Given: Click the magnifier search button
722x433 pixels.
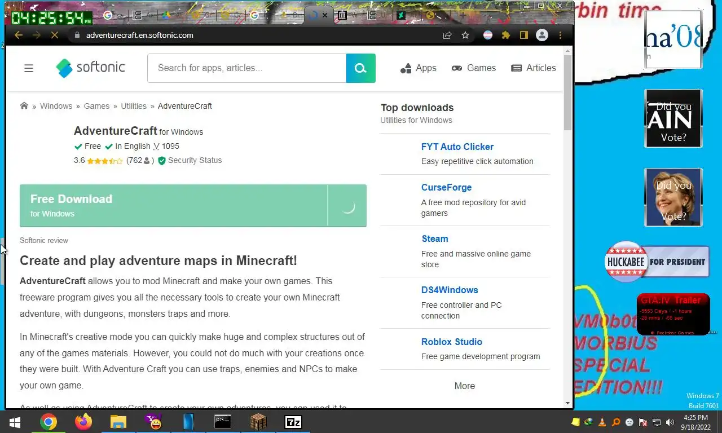Looking at the screenshot, I should click(360, 68).
